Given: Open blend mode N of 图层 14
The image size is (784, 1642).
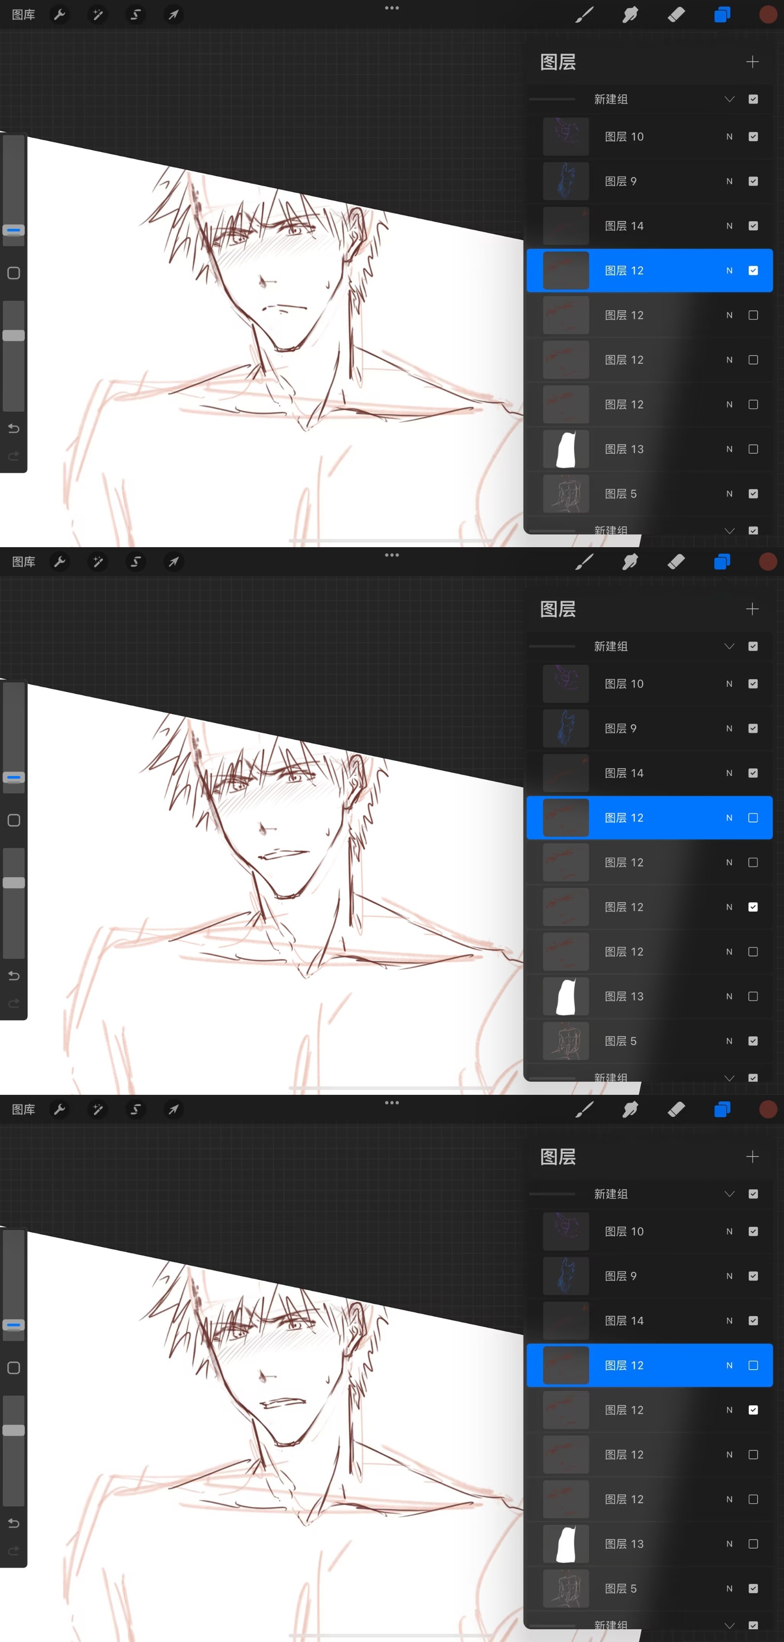Looking at the screenshot, I should (x=729, y=225).
